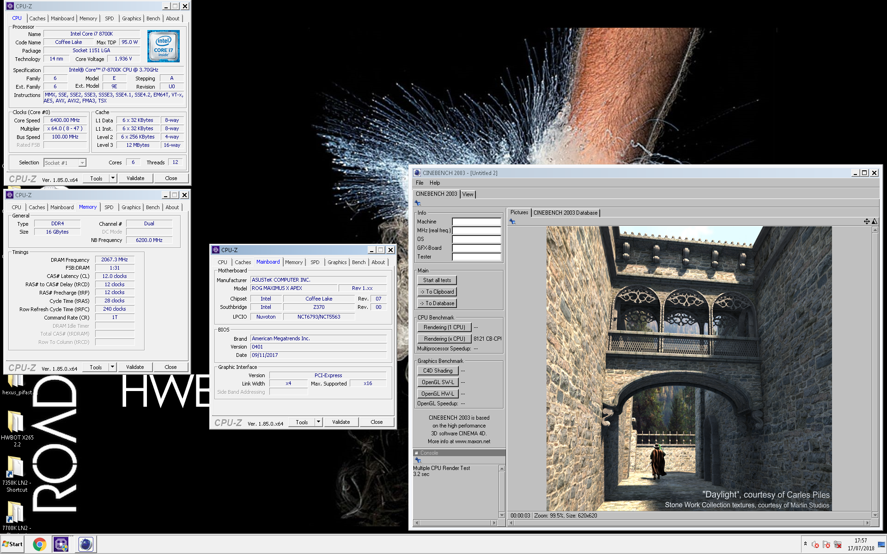The image size is (887, 554).
Task: Open the Tools dropdown arrow in the CPU-Z Mainboard window
Action: tap(318, 422)
